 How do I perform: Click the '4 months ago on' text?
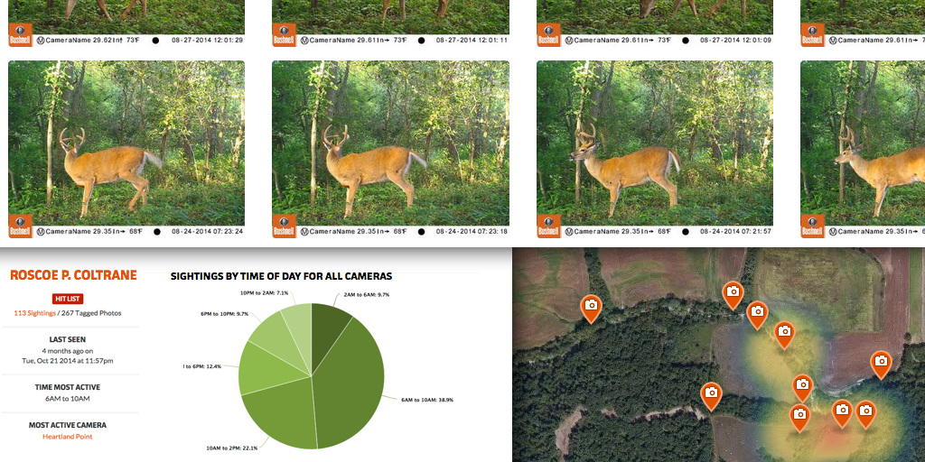pos(67,351)
